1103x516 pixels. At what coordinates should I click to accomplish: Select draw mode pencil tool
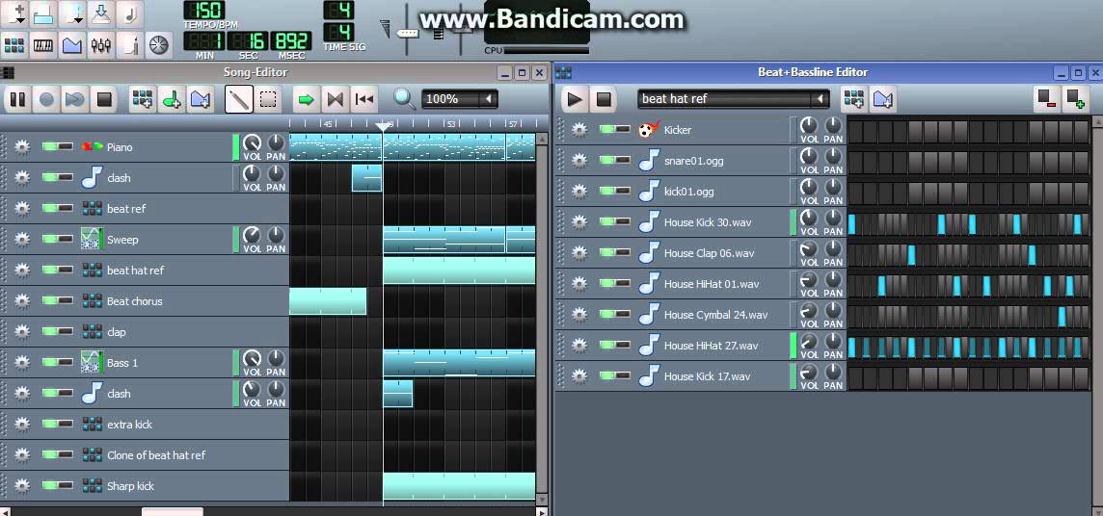click(239, 99)
